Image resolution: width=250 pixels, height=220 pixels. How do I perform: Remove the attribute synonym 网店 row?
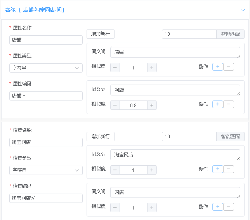(x=229, y=104)
